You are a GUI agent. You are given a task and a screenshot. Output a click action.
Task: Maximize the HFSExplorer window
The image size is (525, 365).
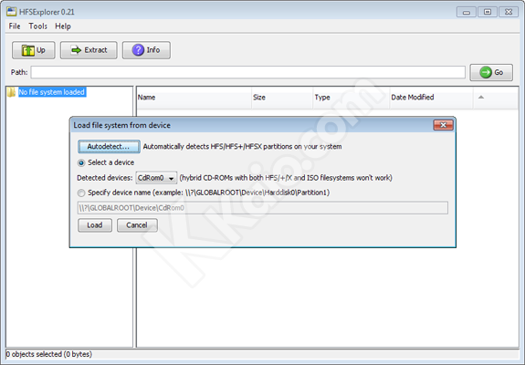[x=488, y=12]
